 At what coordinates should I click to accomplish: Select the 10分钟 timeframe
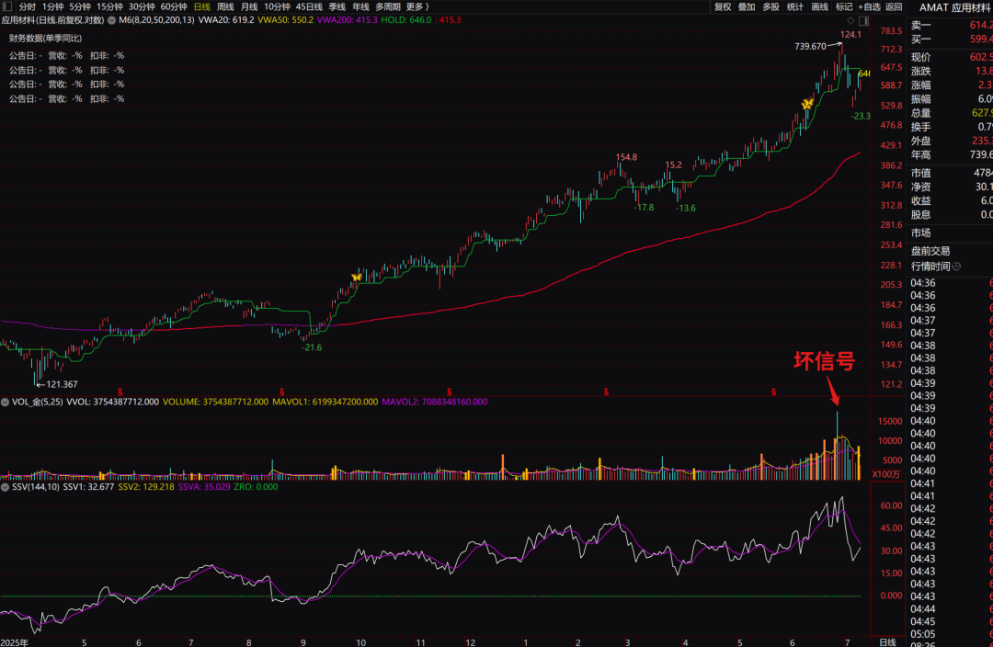[277, 7]
